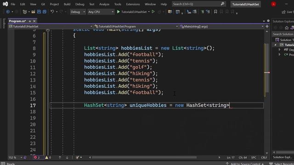Open the Extensions menu

(133, 4)
